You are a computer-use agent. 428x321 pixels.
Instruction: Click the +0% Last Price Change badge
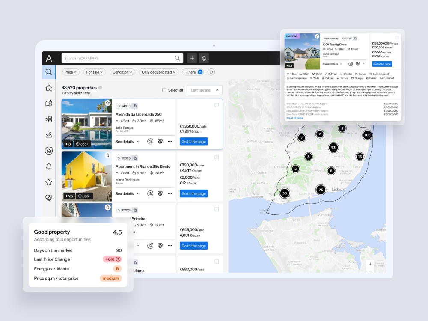coord(112,259)
